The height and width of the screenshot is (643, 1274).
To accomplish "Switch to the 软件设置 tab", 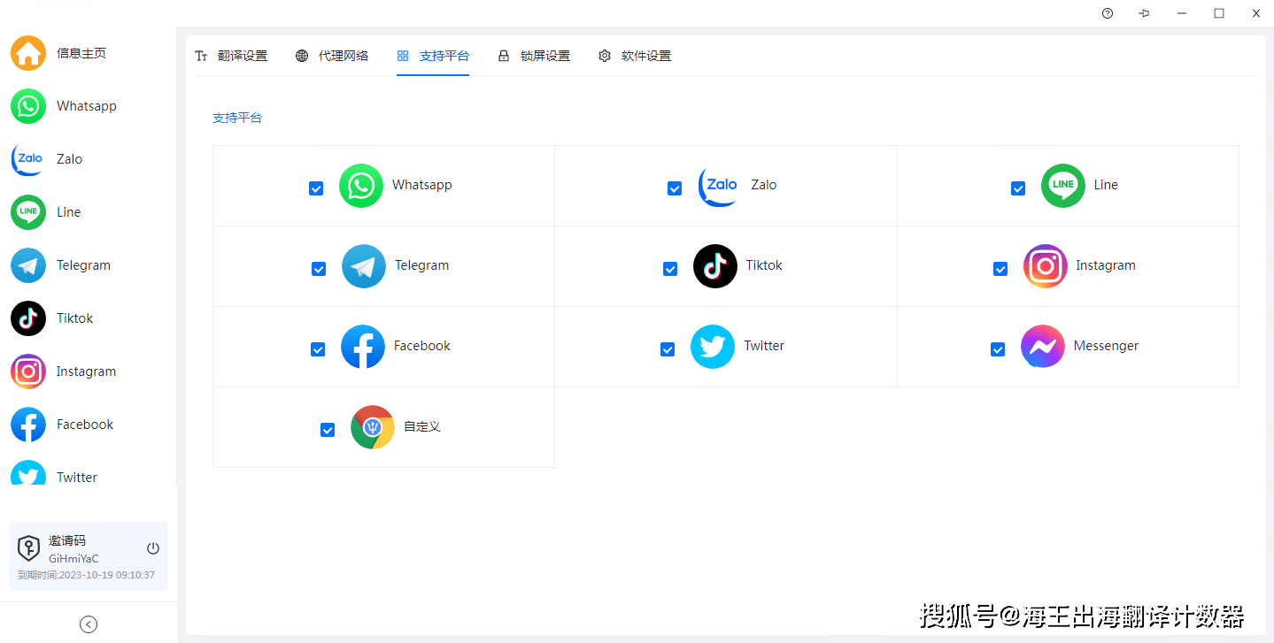I will pos(635,56).
